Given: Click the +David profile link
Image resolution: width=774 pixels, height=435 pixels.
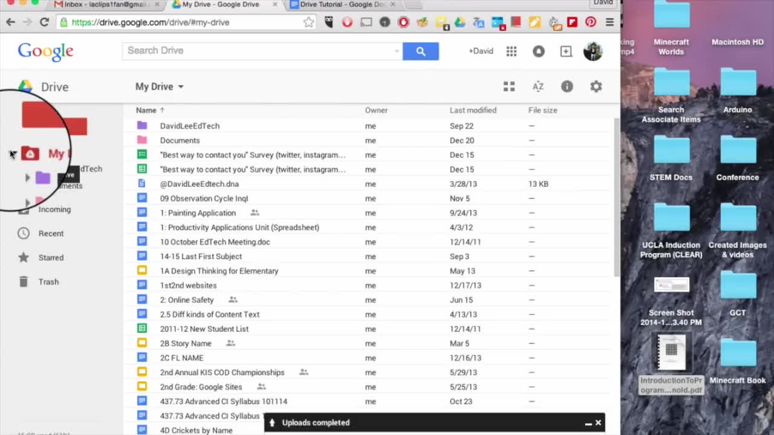Looking at the screenshot, I should (x=481, y=51).
